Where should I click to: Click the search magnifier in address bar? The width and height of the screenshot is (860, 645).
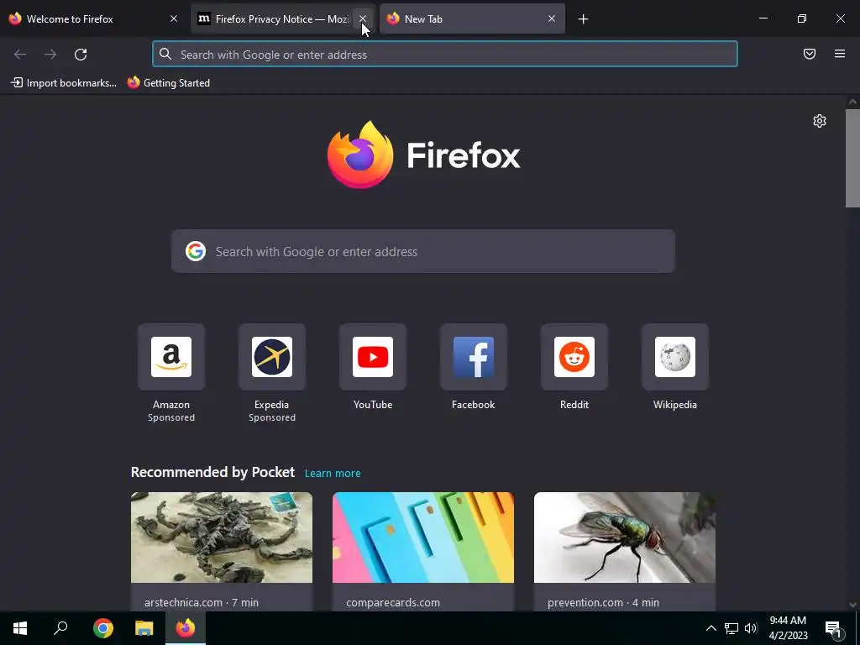point(165,54)
